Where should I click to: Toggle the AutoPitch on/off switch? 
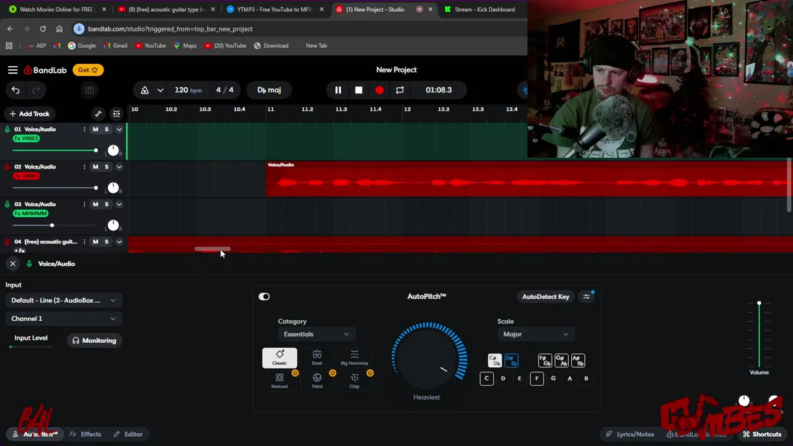(264, 297)
